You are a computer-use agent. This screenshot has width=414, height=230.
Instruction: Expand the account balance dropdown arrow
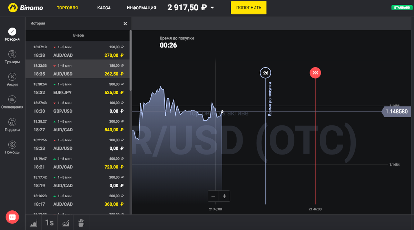click(212, 8)
